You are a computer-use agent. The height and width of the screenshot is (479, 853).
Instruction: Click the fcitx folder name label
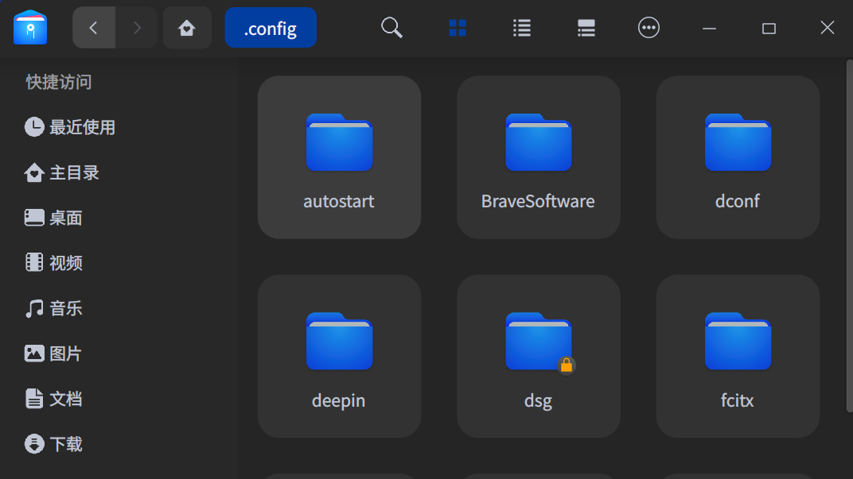738,401
